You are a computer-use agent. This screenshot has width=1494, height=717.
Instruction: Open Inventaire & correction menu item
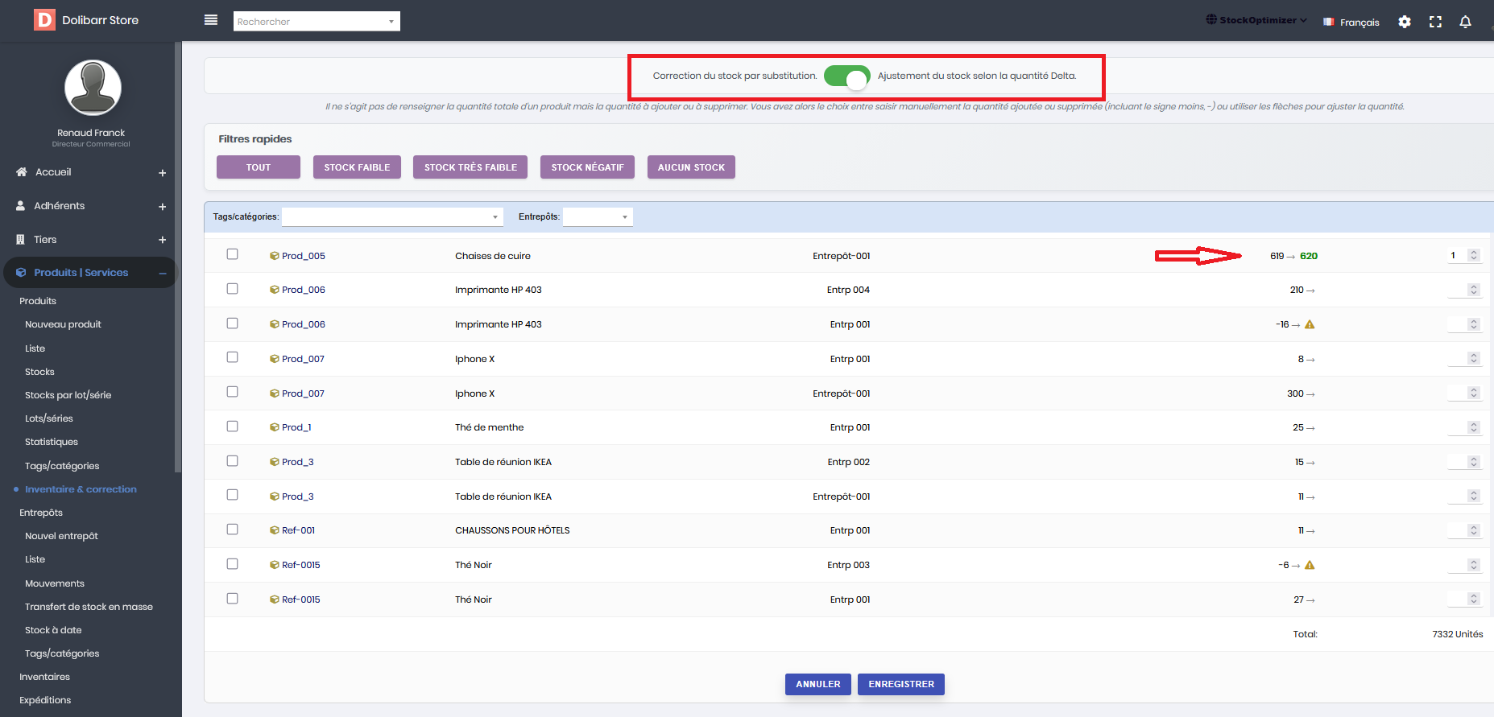[x=81, y=489]
